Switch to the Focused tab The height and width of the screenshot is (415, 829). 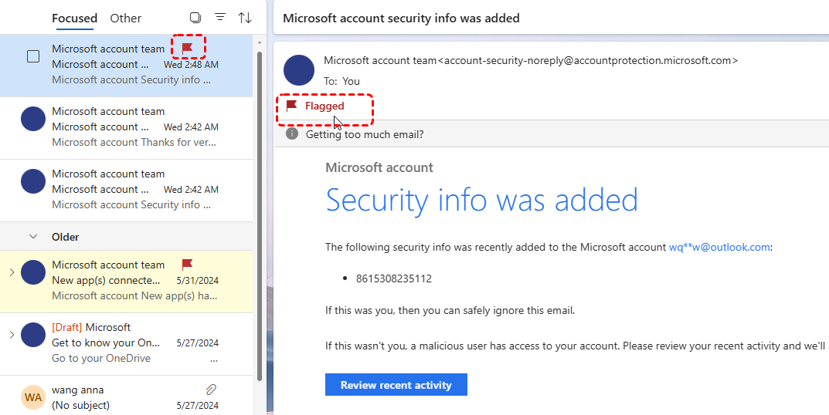tap(74, 18)
